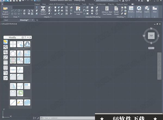The width and height of the screenshot is (163, 120).
Task: Select the Array tool in Modify palette
Action: pos(27,53)
